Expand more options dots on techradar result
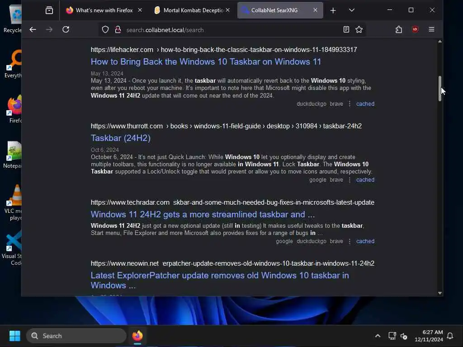 point(350,241)
